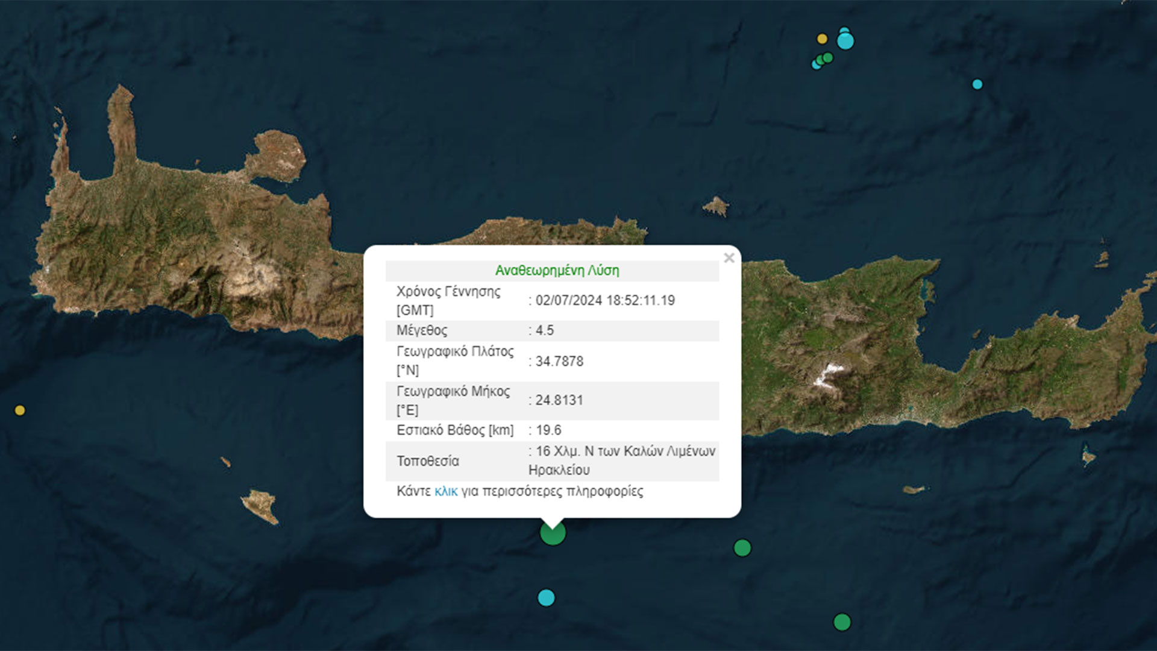Viewport: 1157px width, 651px height.
Task: Select the cyan marker south of the epicenter
Action: 546,598
